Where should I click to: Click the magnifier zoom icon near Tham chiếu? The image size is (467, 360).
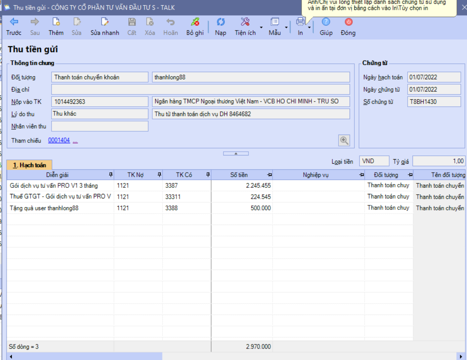click(x=344, y=140)
